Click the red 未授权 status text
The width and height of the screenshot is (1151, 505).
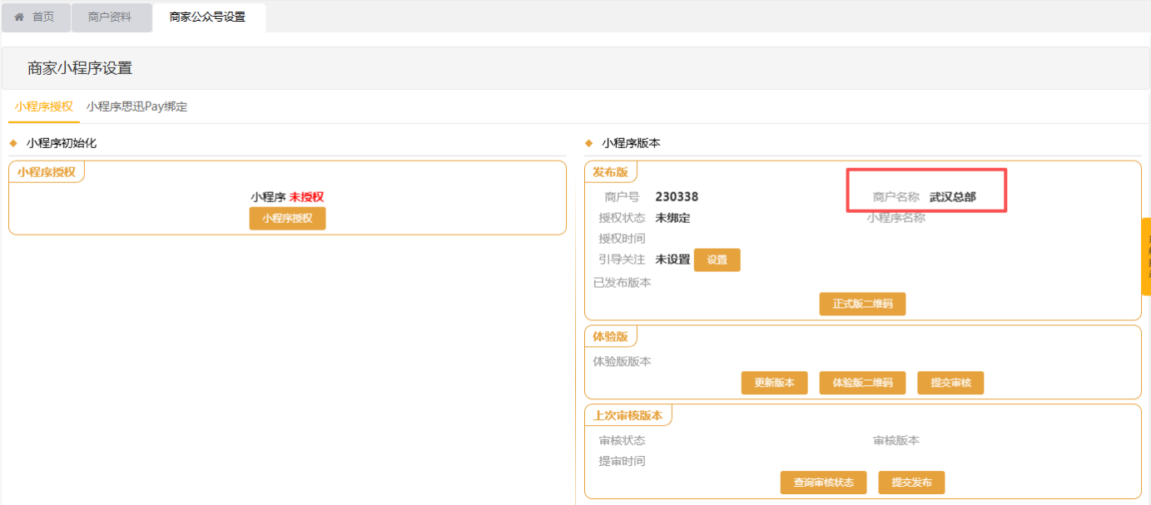306,197
